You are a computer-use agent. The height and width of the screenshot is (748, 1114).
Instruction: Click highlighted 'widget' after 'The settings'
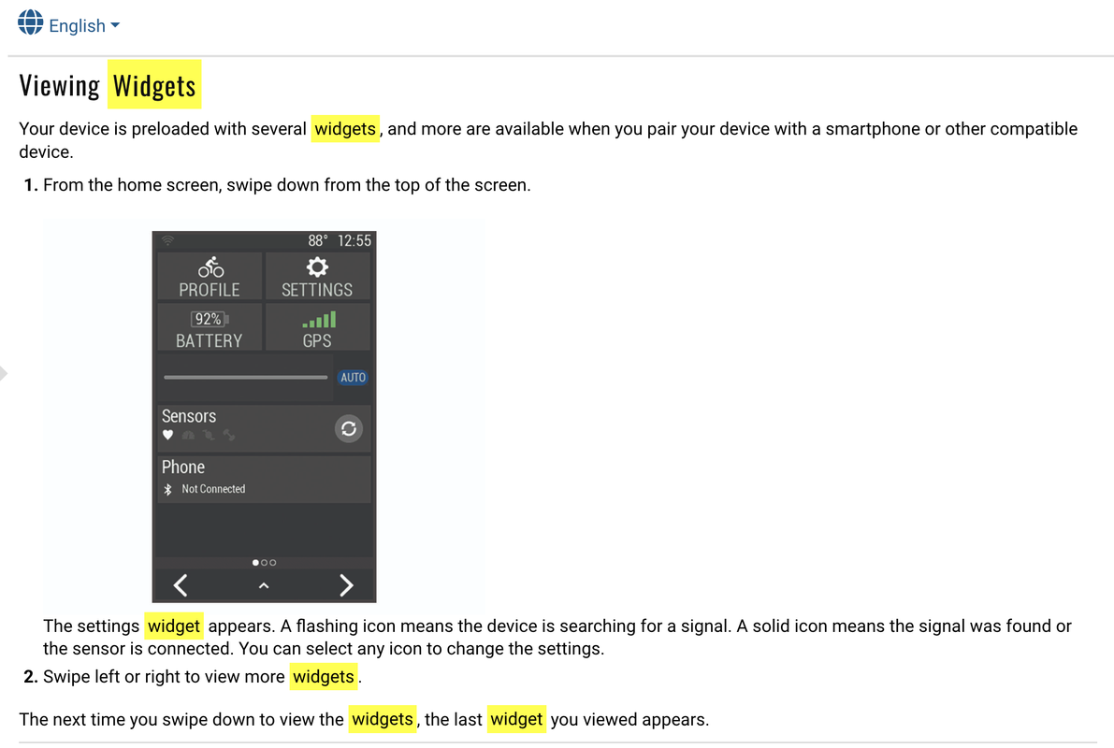(x=174, y=626)
